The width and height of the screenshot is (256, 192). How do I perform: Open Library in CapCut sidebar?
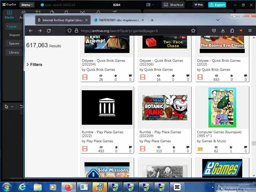pos(14,52)
